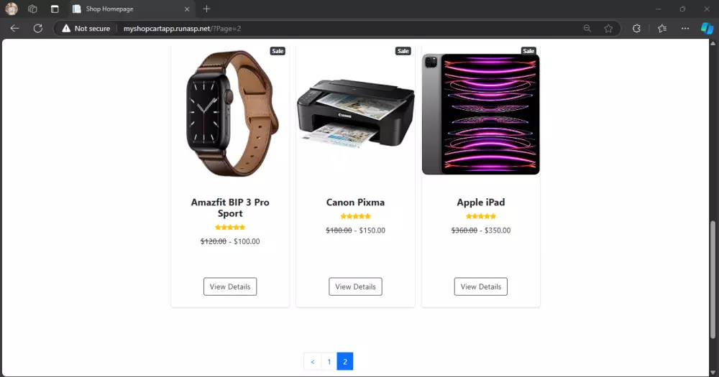719x377 pixels.
Task: Add this page to favorites star
Action: pyautogui.click(x=608, y=29)
